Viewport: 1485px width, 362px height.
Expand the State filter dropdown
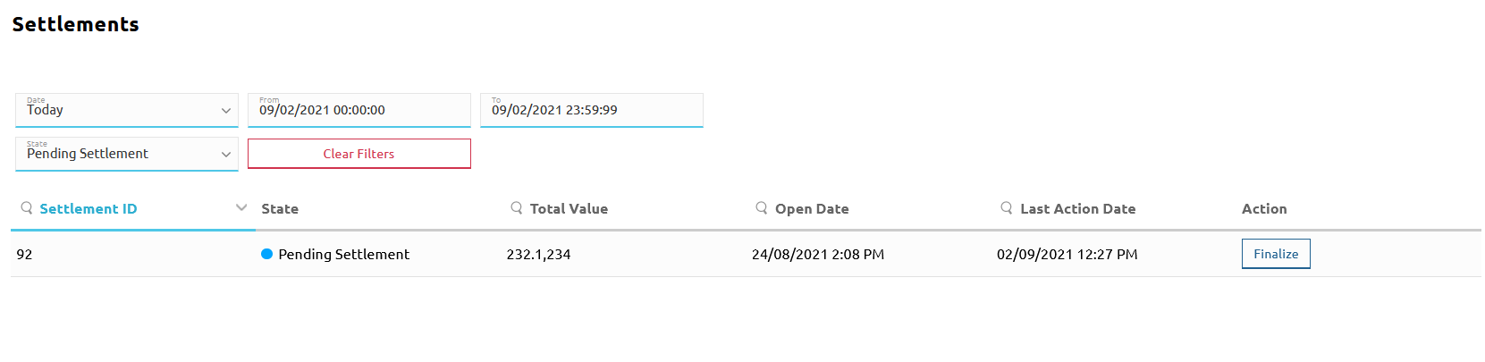click(127, 154)
